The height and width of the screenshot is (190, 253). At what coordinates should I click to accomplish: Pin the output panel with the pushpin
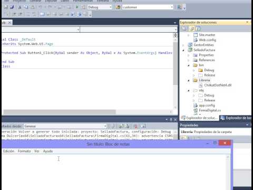tap(171, 120)
